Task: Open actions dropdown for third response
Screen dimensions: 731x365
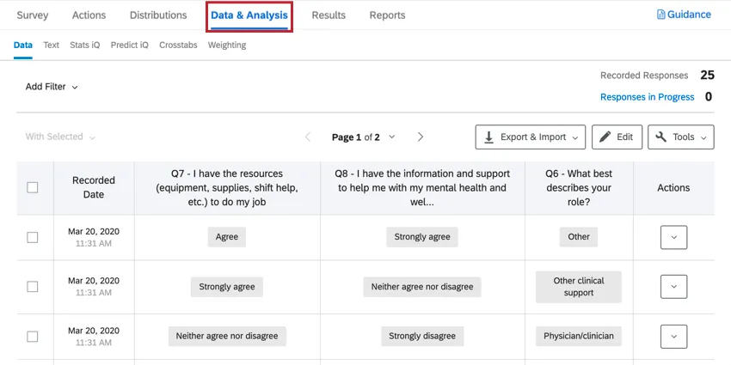Action: click(673, 337)
